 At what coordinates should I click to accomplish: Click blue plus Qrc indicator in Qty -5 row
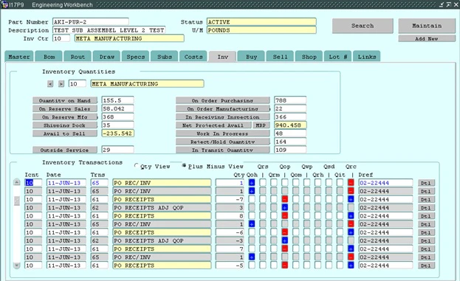351,266
